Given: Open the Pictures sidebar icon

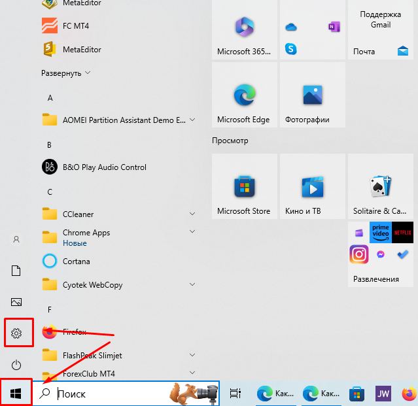Looking at the screenshot, I should point(16,302).
